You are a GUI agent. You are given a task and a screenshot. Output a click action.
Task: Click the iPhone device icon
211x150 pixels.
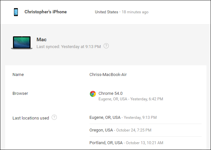pyautogui.click(x=16, y=12)
